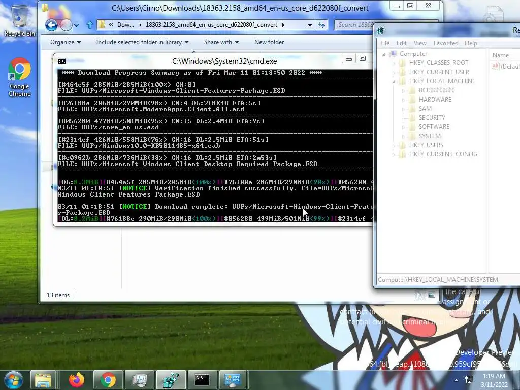This screenshot has height=390, width=520.
Task: Select SOFTWARE registry key
Action: (x=434, y=126)
